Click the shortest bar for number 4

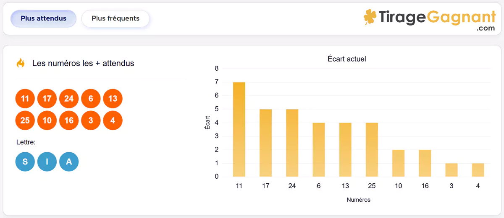[478, 170]
